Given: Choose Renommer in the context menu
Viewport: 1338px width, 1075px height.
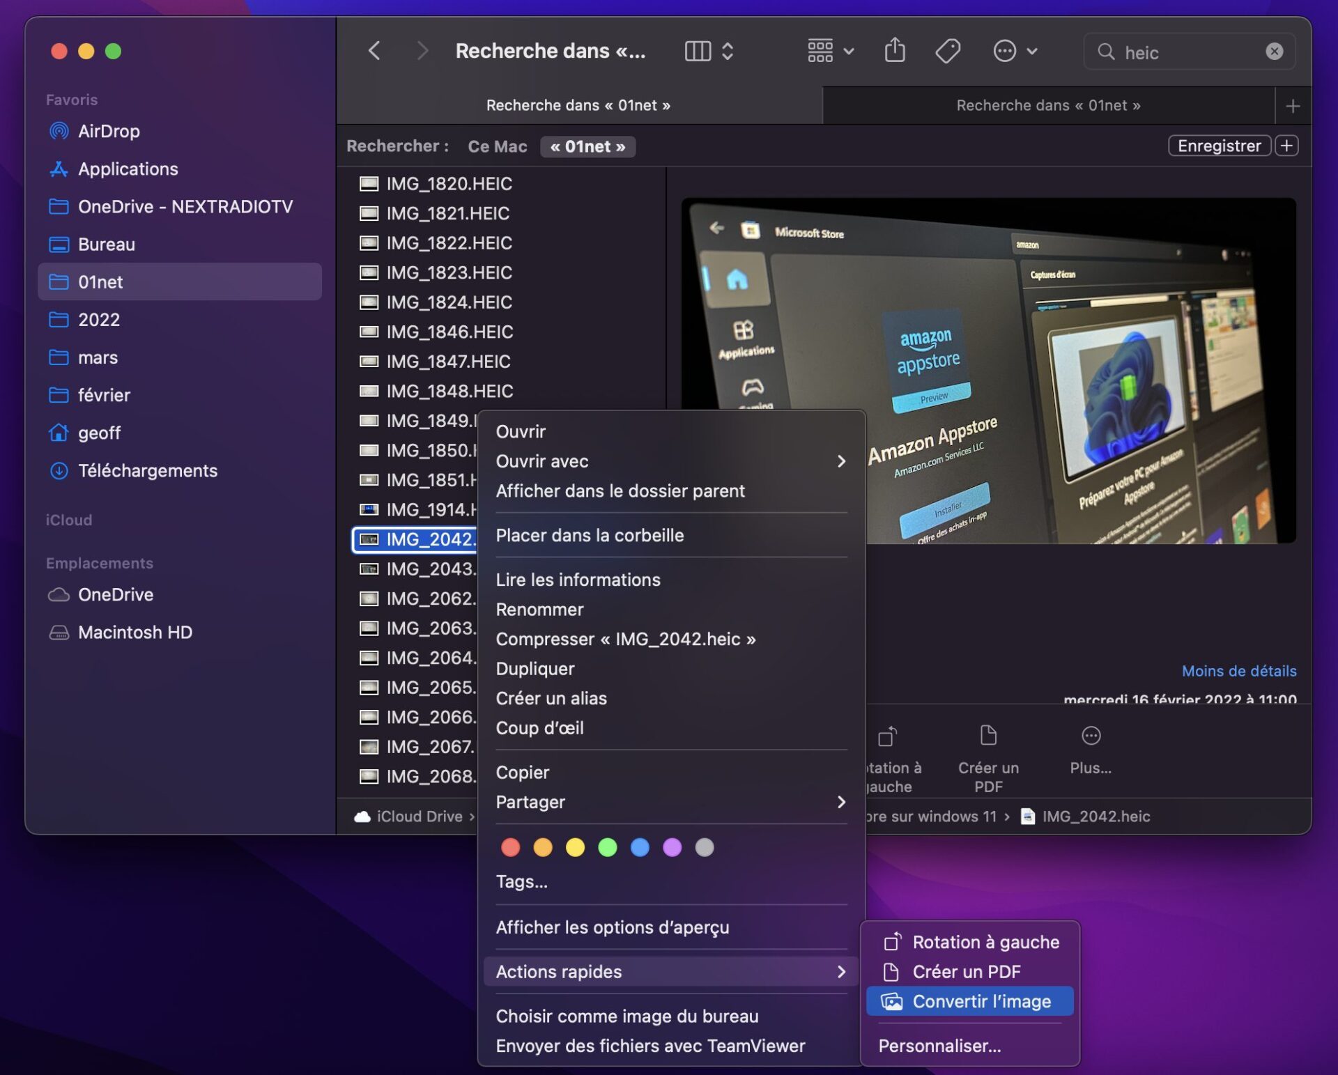Looking at the screenshot, I should coord(670,610).
